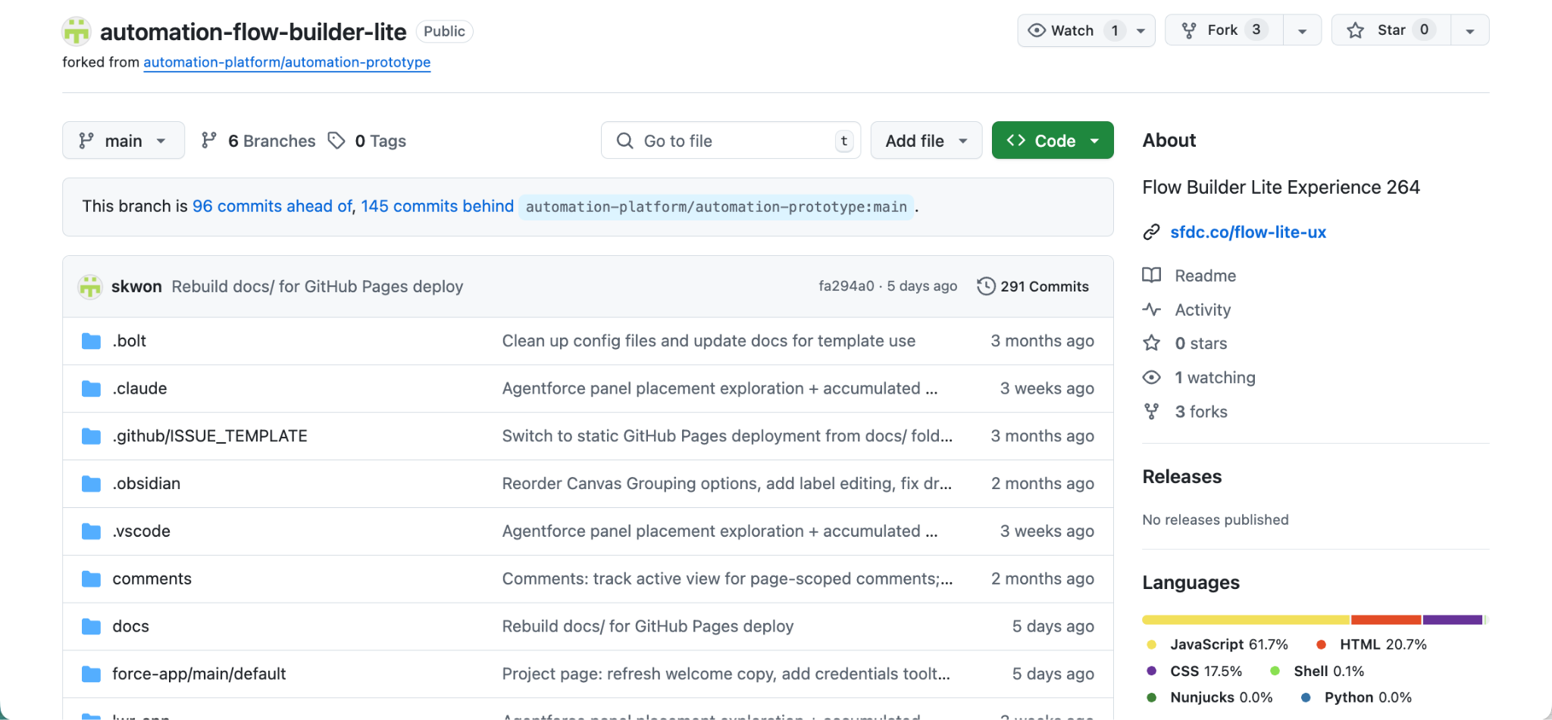
Task: Click the pulse icon next to Activity
Action: click(x=1151, y=310)
